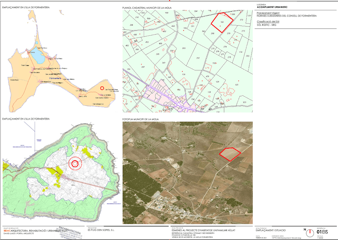Click 'ESMENES AL PROJECTE D'HABITATGE UNIFAMILIAR AÏLLAT'

[204, 231]
